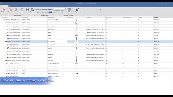Click the thumbnail of Стяжка row

pyautogui.click(x=76, y=51)
